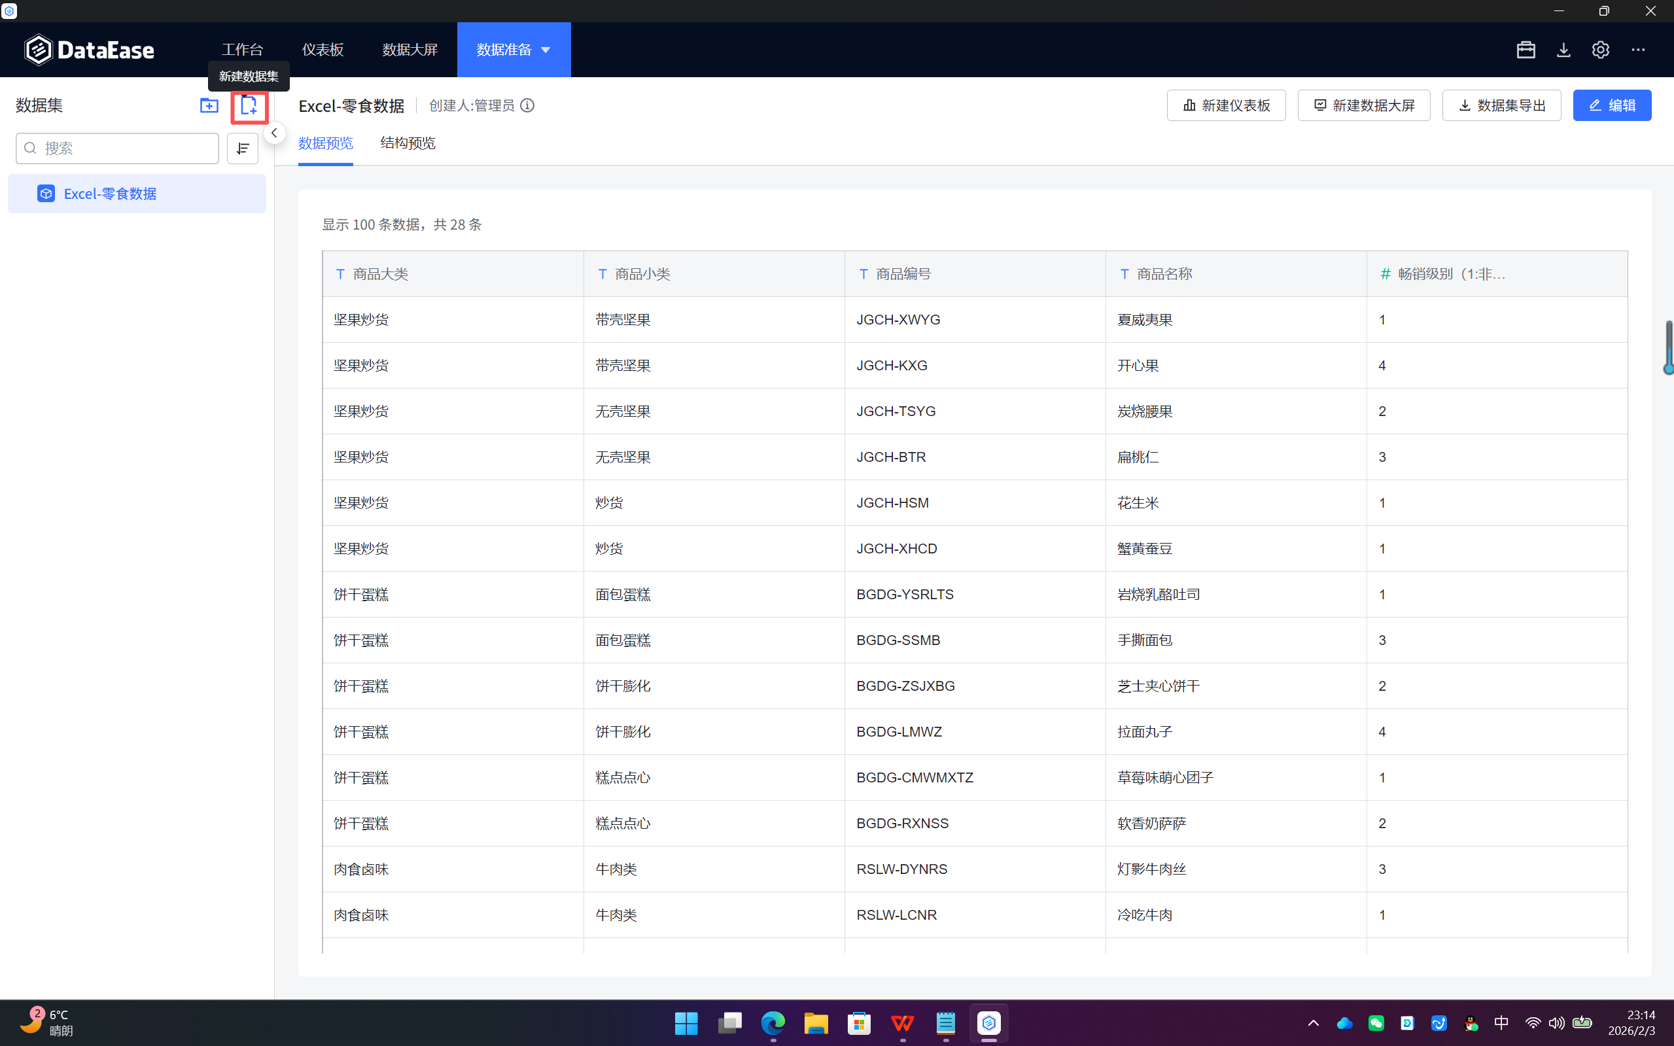This screenshot has height=1046, width=1674.
Task: Click the new folder icon
Action: pyautogui.click(x=209, y=106)
